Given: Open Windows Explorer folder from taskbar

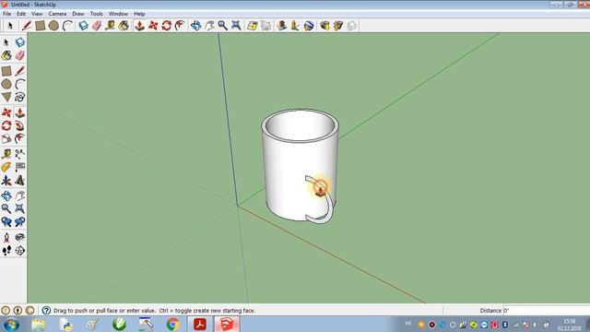Looking at the screenshot, I should (x=39, y=325).
